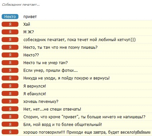The height and width of the screenshot is (136, 152).
Task: Select the 'хочешь печеньку?' message
Action: pyautogui.click(x=41, y=102)
